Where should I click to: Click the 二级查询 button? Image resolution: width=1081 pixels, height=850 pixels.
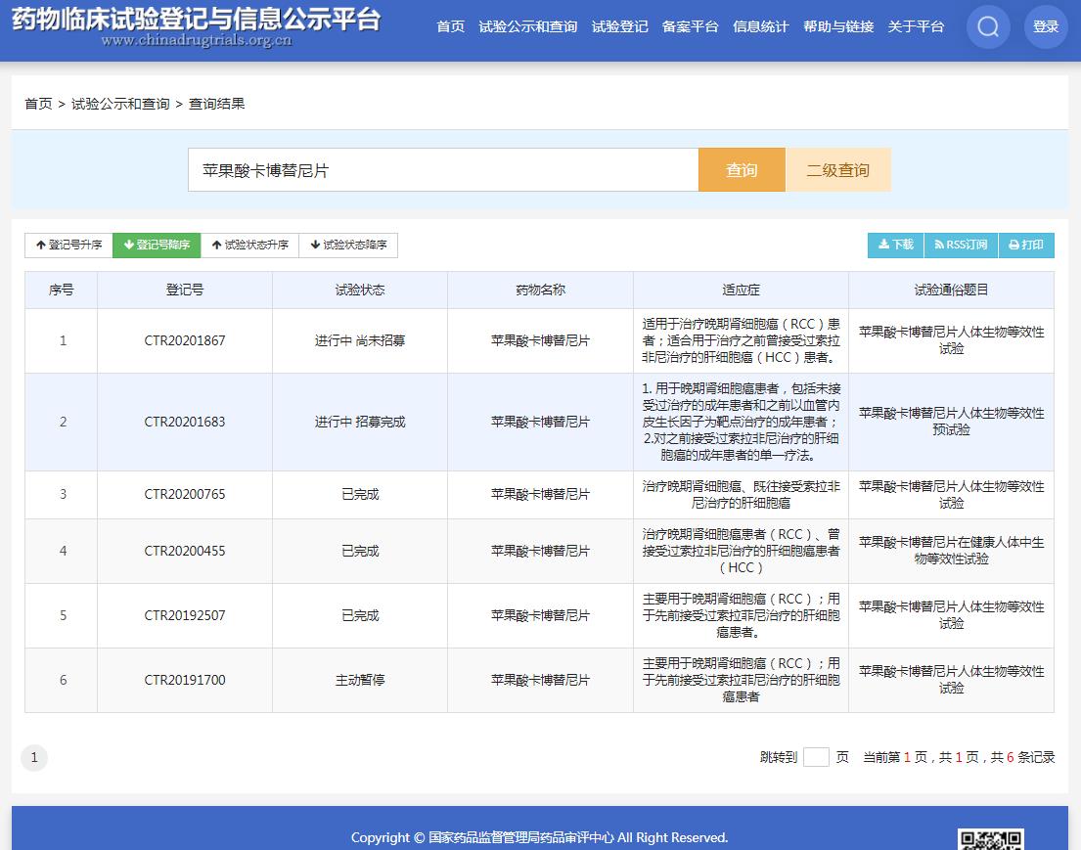838,169
